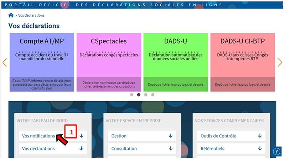Show previous carousel cards with left arrow
The height and width of the screenshot is (160, 285).
click(5, 63)
